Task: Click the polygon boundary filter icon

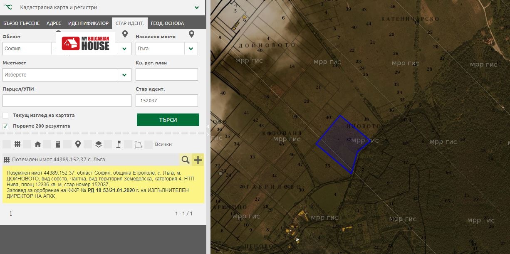Action: [138, 144]
